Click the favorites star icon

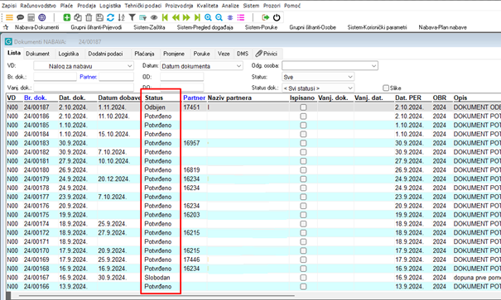tap(6, 27)
